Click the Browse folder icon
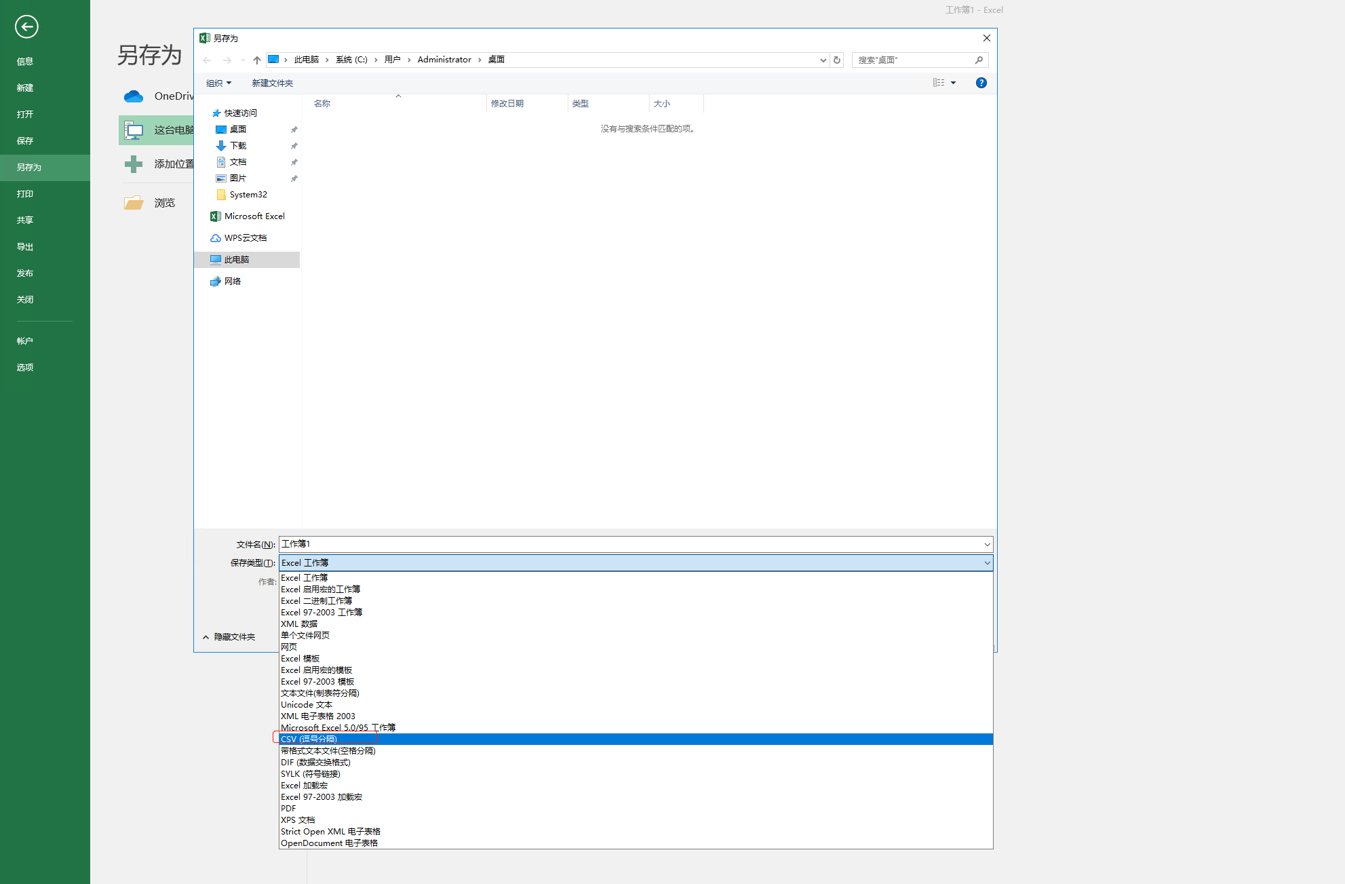1345x884 pixels. tap(134, 203)
